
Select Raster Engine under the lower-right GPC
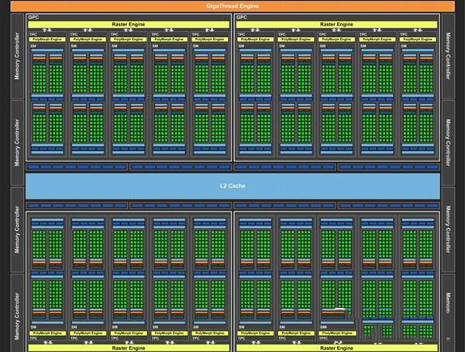pos(336,348)
